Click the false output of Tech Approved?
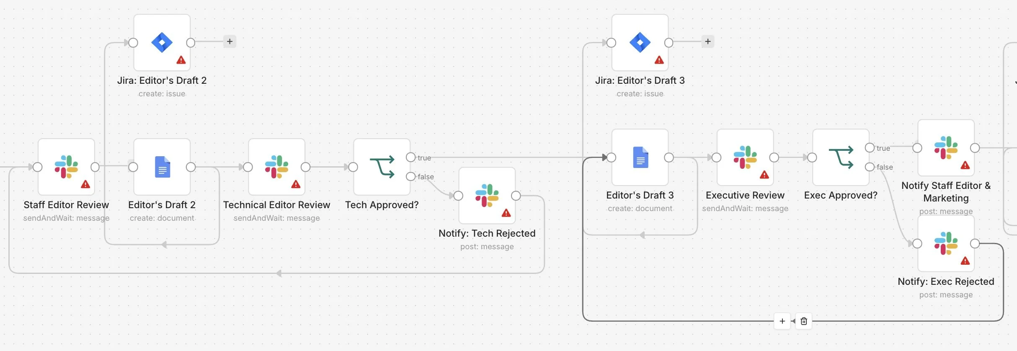Viewport: 1017px width, 351px height. (410, 176)
